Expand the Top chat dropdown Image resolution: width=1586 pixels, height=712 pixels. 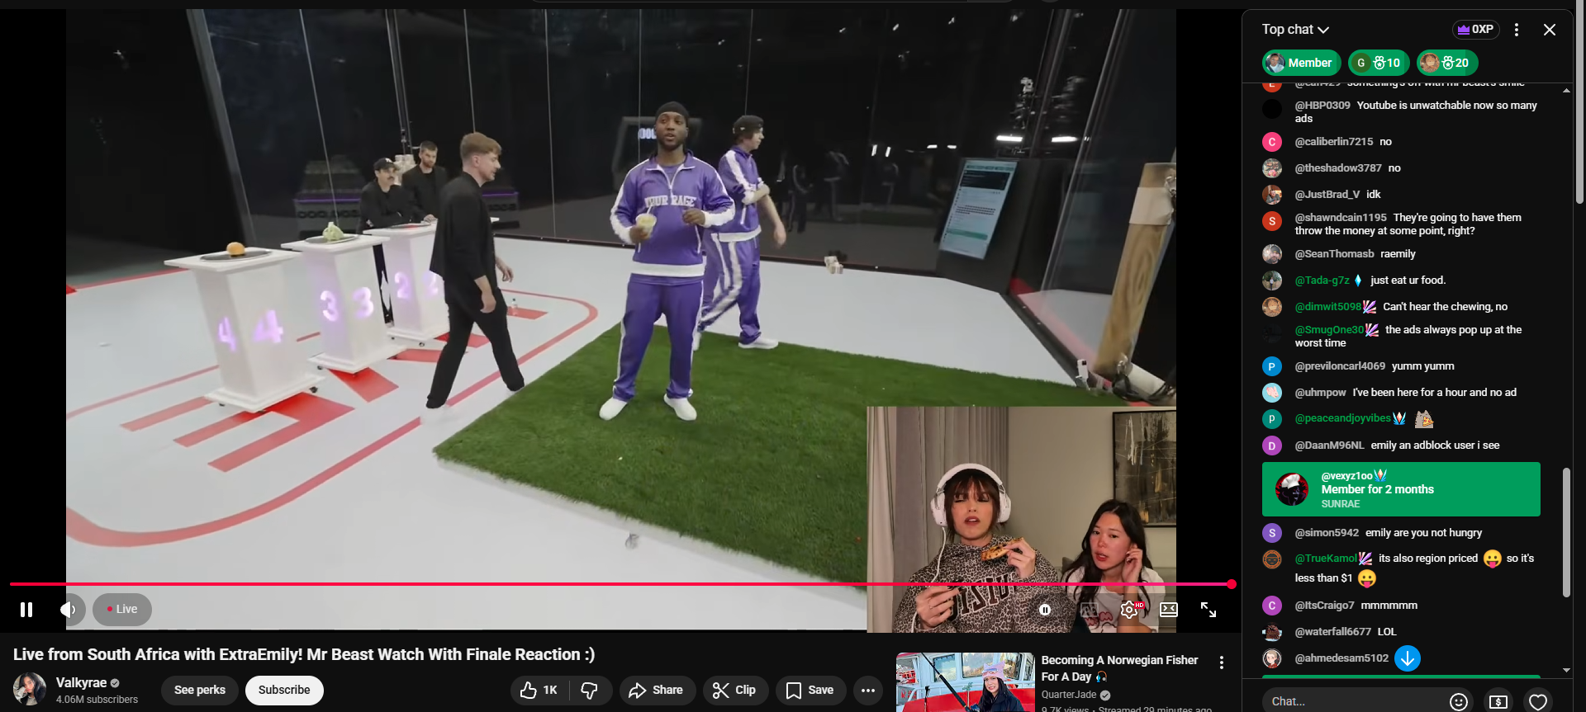tap(1295, 30)
